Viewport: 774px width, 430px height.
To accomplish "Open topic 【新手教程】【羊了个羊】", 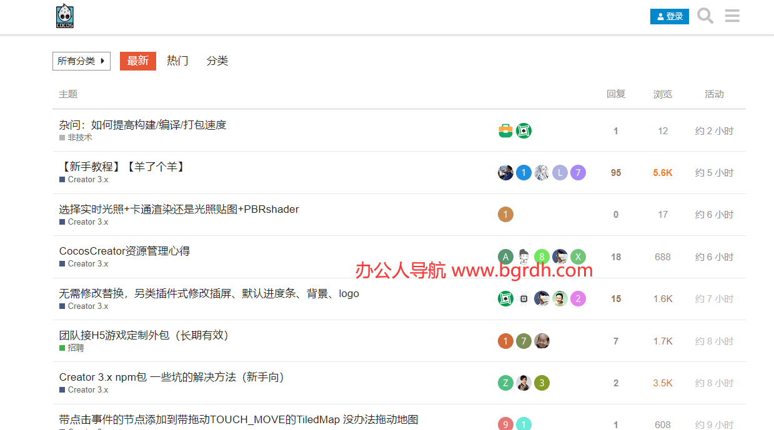I will coord(123,167).
